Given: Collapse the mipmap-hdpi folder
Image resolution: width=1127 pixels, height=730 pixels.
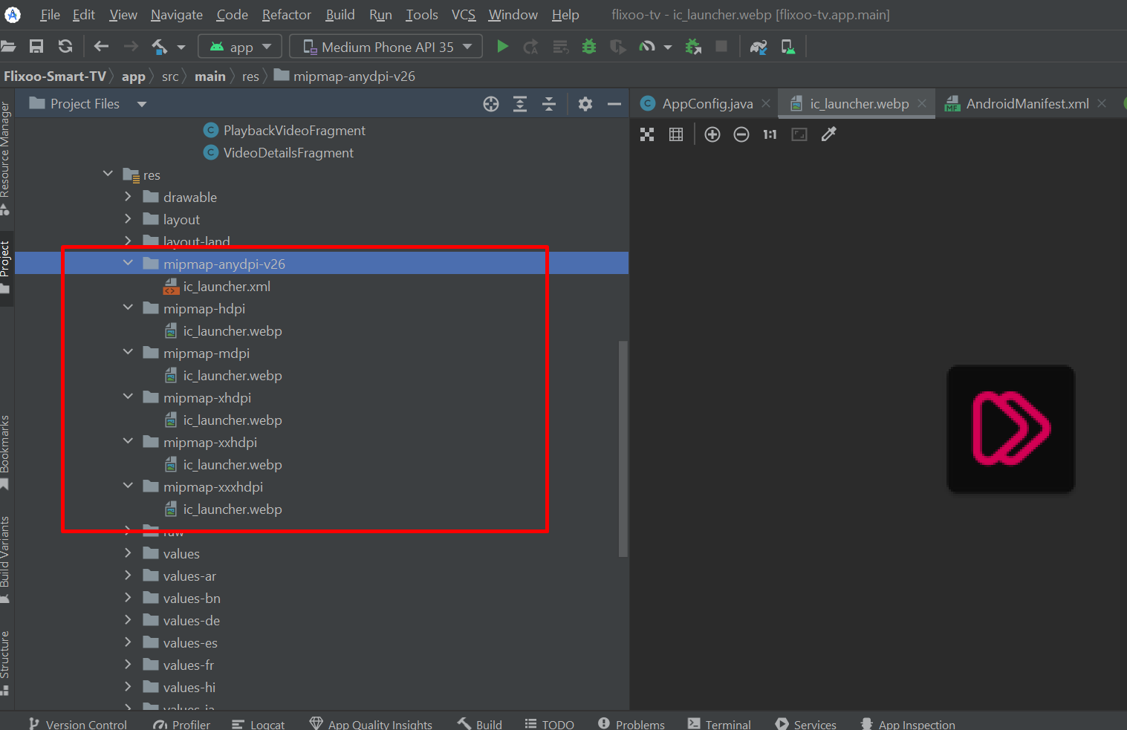Looking at the screenshot, I should coord(128,307).
